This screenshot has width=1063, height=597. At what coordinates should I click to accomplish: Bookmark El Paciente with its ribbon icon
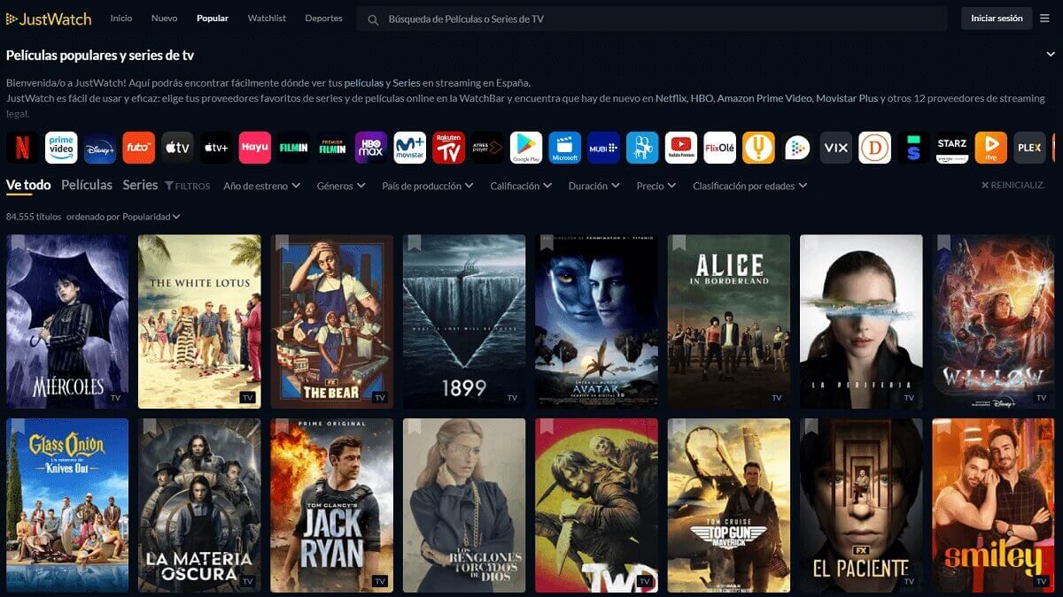[x=811, y=426]
